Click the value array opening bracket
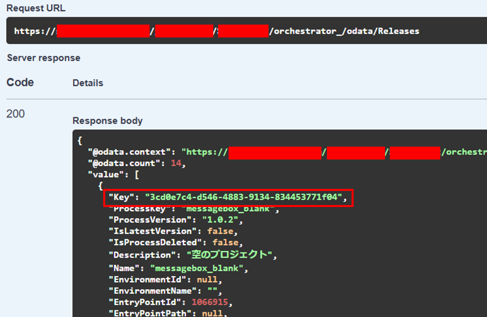The image size is (487, 317). pyautogui.click(x=138, y=174)
